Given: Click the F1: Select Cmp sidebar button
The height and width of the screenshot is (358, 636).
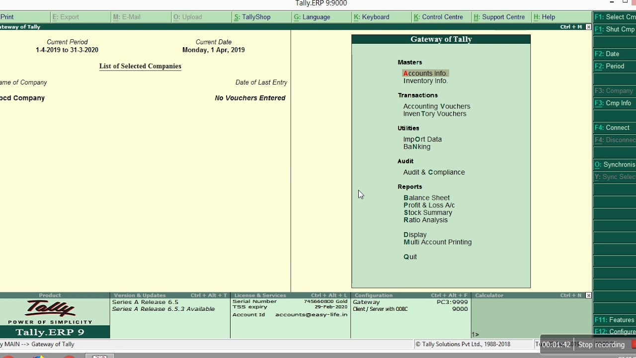Looking at the screenshot, I should (x=615, y=17).
